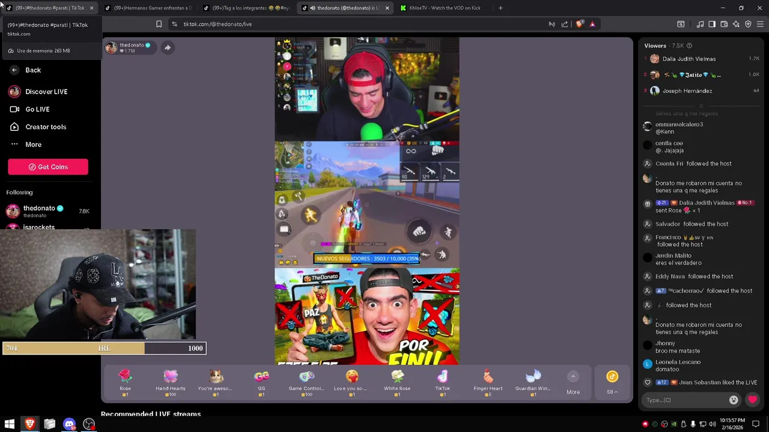Open thedonato host profile avatar

tap(111, 48)
